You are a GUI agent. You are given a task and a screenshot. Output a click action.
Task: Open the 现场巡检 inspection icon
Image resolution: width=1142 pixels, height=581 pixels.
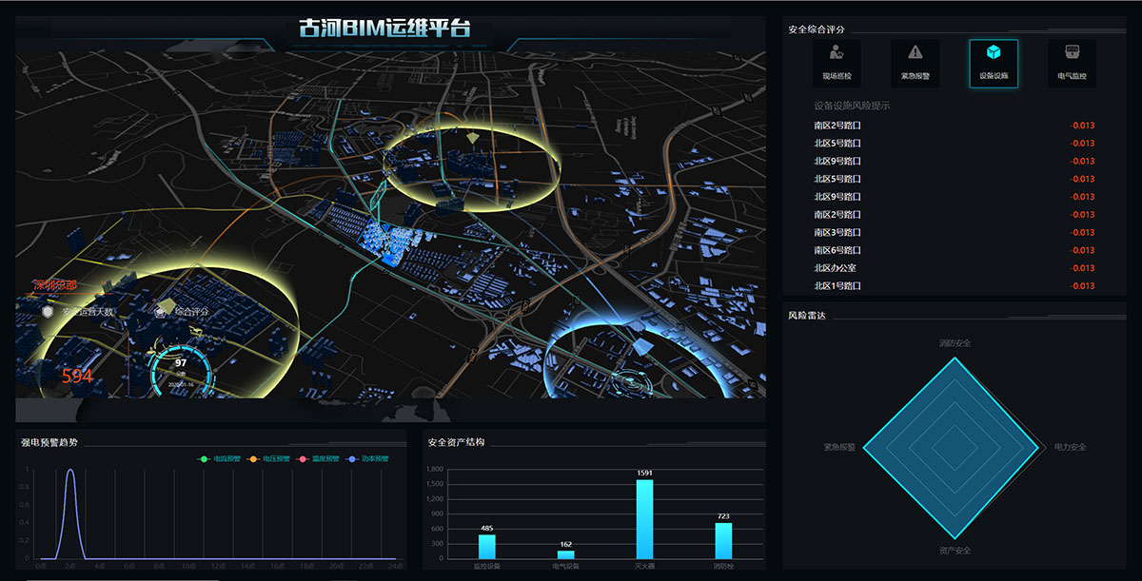coord(837,55)
